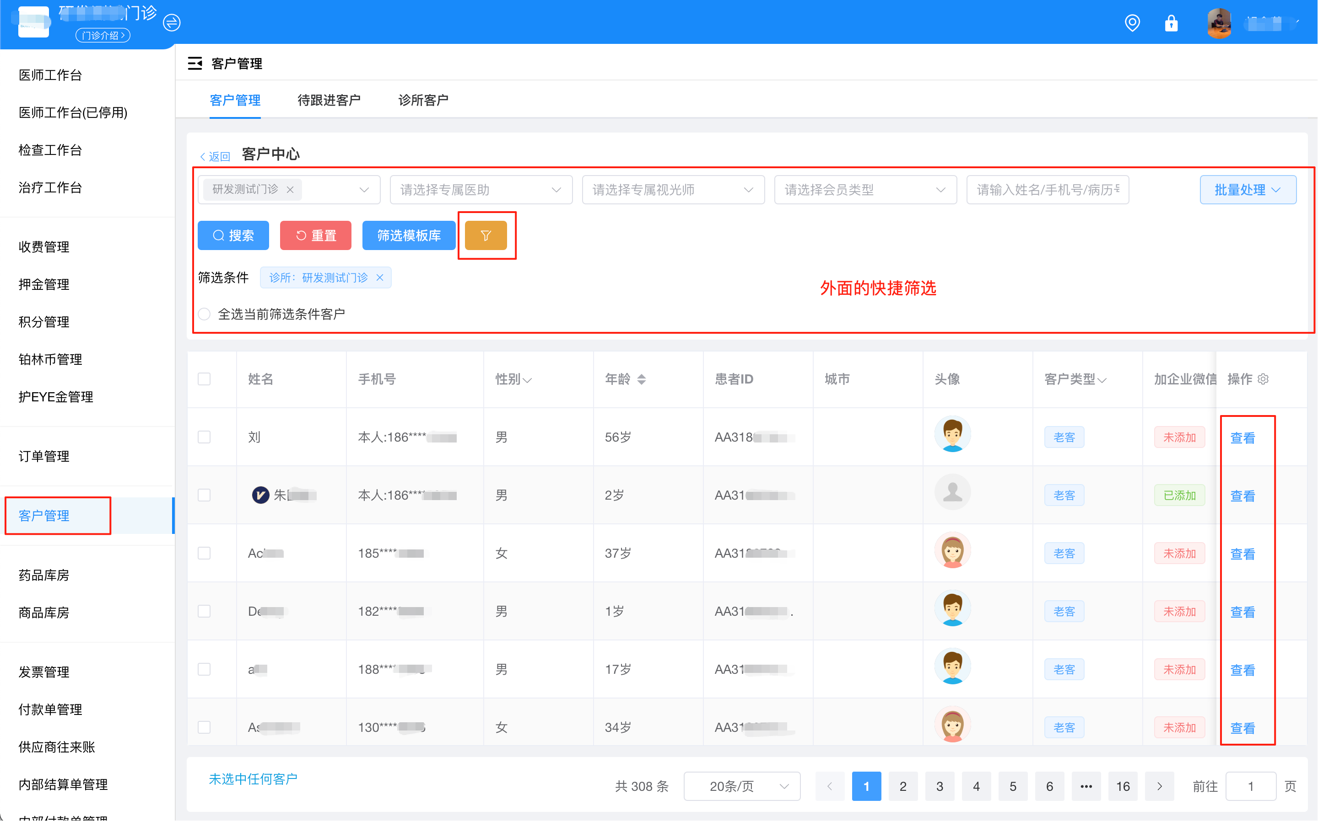Click the clinic logo at top left
Image resolution: width=1318 pixels, height=821 pixels.
[34, 22]
